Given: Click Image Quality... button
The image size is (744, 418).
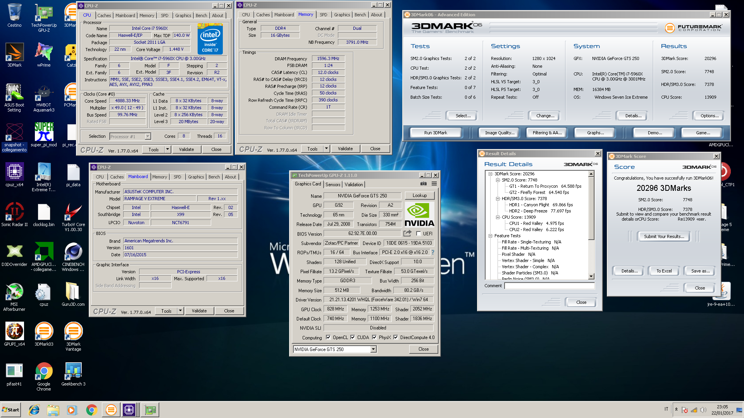Looking at the screenshot, I should tap(499, 133).
